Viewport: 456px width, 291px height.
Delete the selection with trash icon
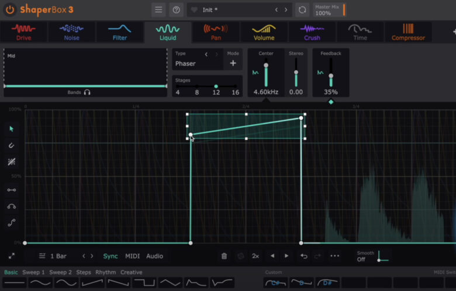click(224, 256)
